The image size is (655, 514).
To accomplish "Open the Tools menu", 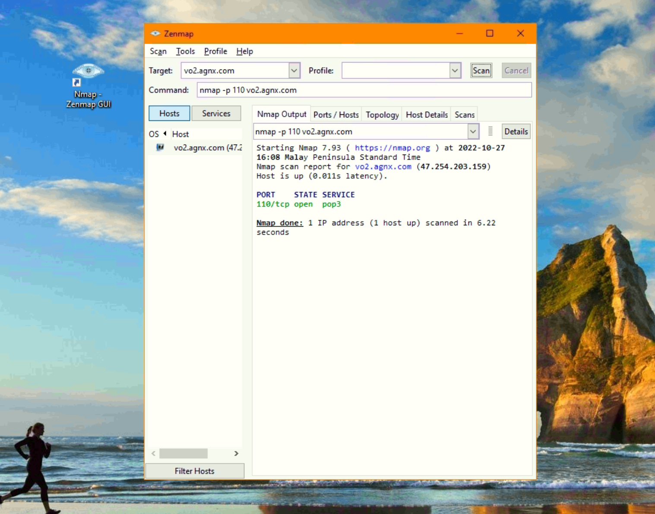I will click(x=185, y=51).
